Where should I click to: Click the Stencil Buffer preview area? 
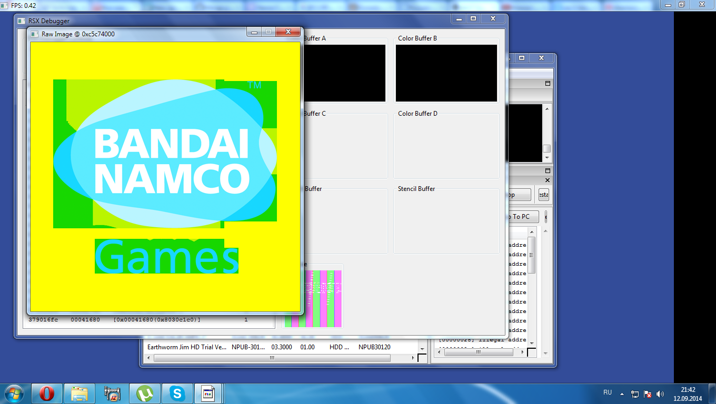(x=446, y=222)
